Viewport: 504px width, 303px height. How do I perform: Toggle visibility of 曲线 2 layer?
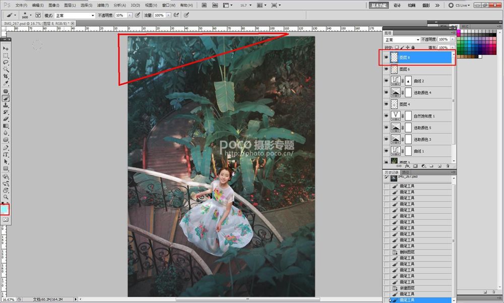click(x=386, y=81)
